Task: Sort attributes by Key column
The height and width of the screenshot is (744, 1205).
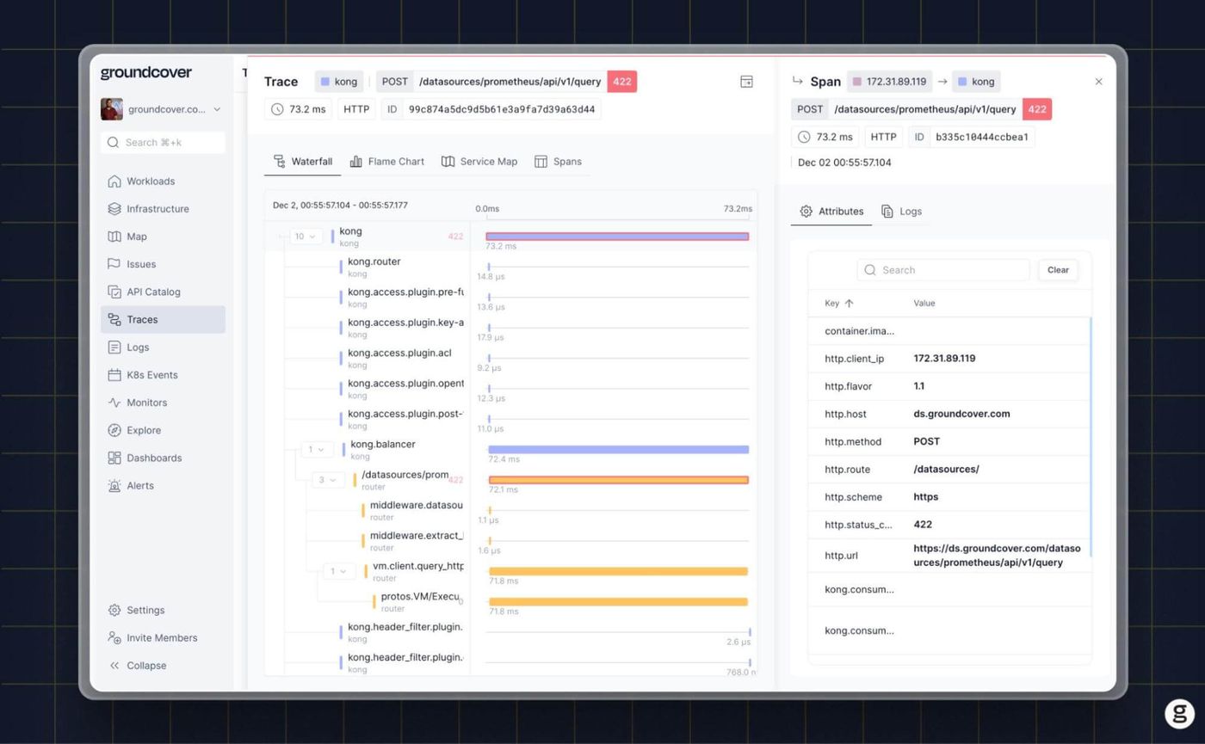Action: [839, 304]
